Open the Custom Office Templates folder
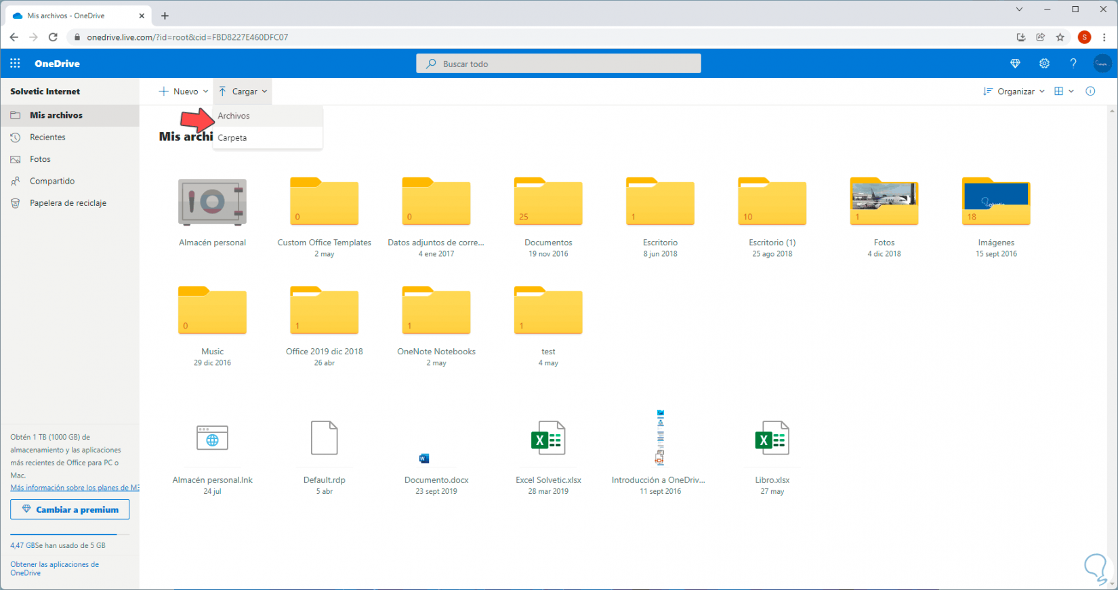The width and height of the screenshot is (1118, 590). tap(324, 201)
